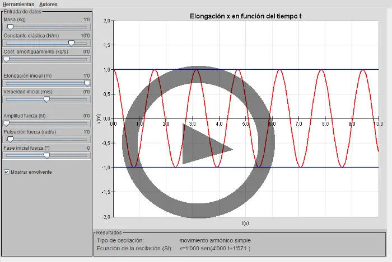Open the Autores menu
Image resolution: width=392 pixels, height=262 pixels.
click(48, 4)
